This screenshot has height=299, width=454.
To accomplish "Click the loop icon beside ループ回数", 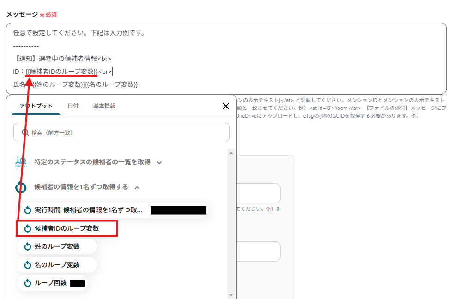I will coord(27,282).
